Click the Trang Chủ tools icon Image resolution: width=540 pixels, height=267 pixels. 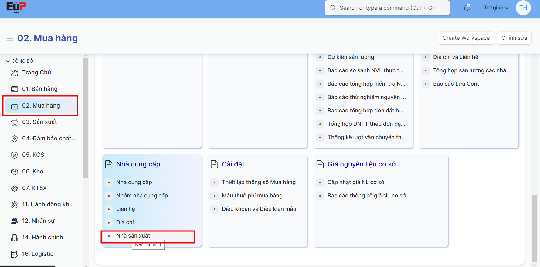(x=14, y=73)
